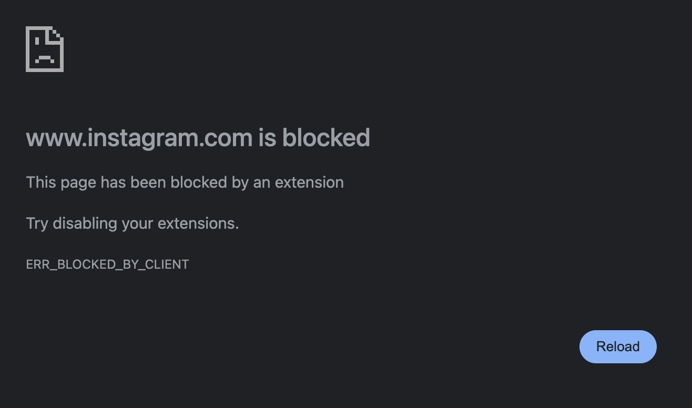The image size is (692, 408).
Task: Click the word 'extension' ending the second line
Action: 309,182
